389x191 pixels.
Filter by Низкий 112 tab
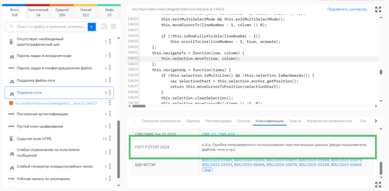[x=86, y=13]
